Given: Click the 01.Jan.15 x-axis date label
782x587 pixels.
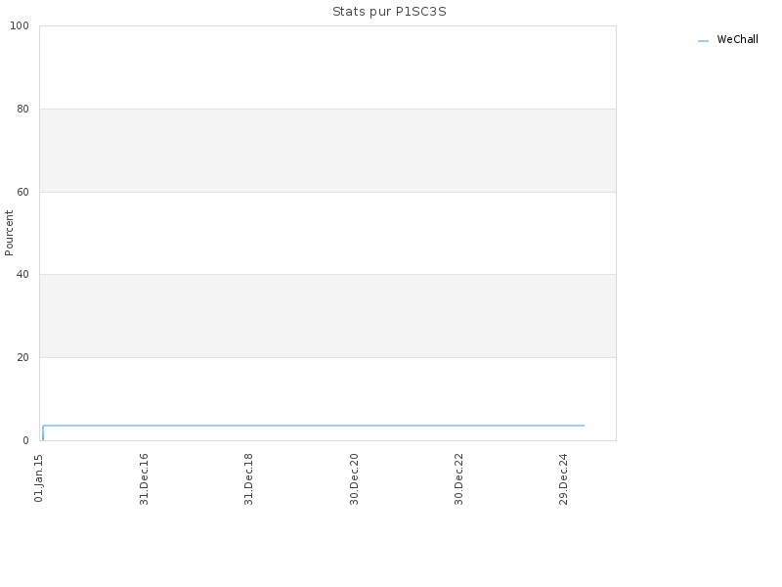Looking at the screenshot, I should (39, 478).
